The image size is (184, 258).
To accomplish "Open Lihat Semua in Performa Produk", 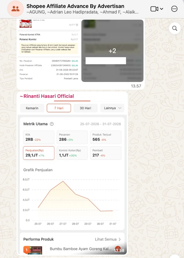I will pyautogui.click(x=106, y=239).
